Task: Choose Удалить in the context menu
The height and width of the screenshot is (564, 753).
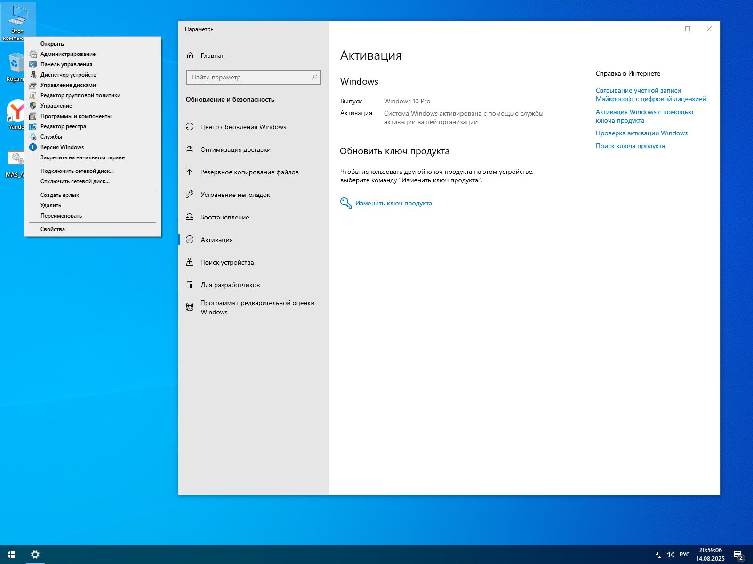Action: tap(93, 205)
